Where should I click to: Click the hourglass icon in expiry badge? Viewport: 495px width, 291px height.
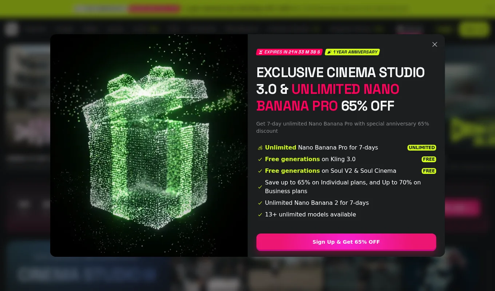261,52
